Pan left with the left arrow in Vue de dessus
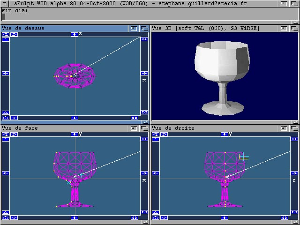Viewport: 300px width, 225px height. [x=6, y=73]
